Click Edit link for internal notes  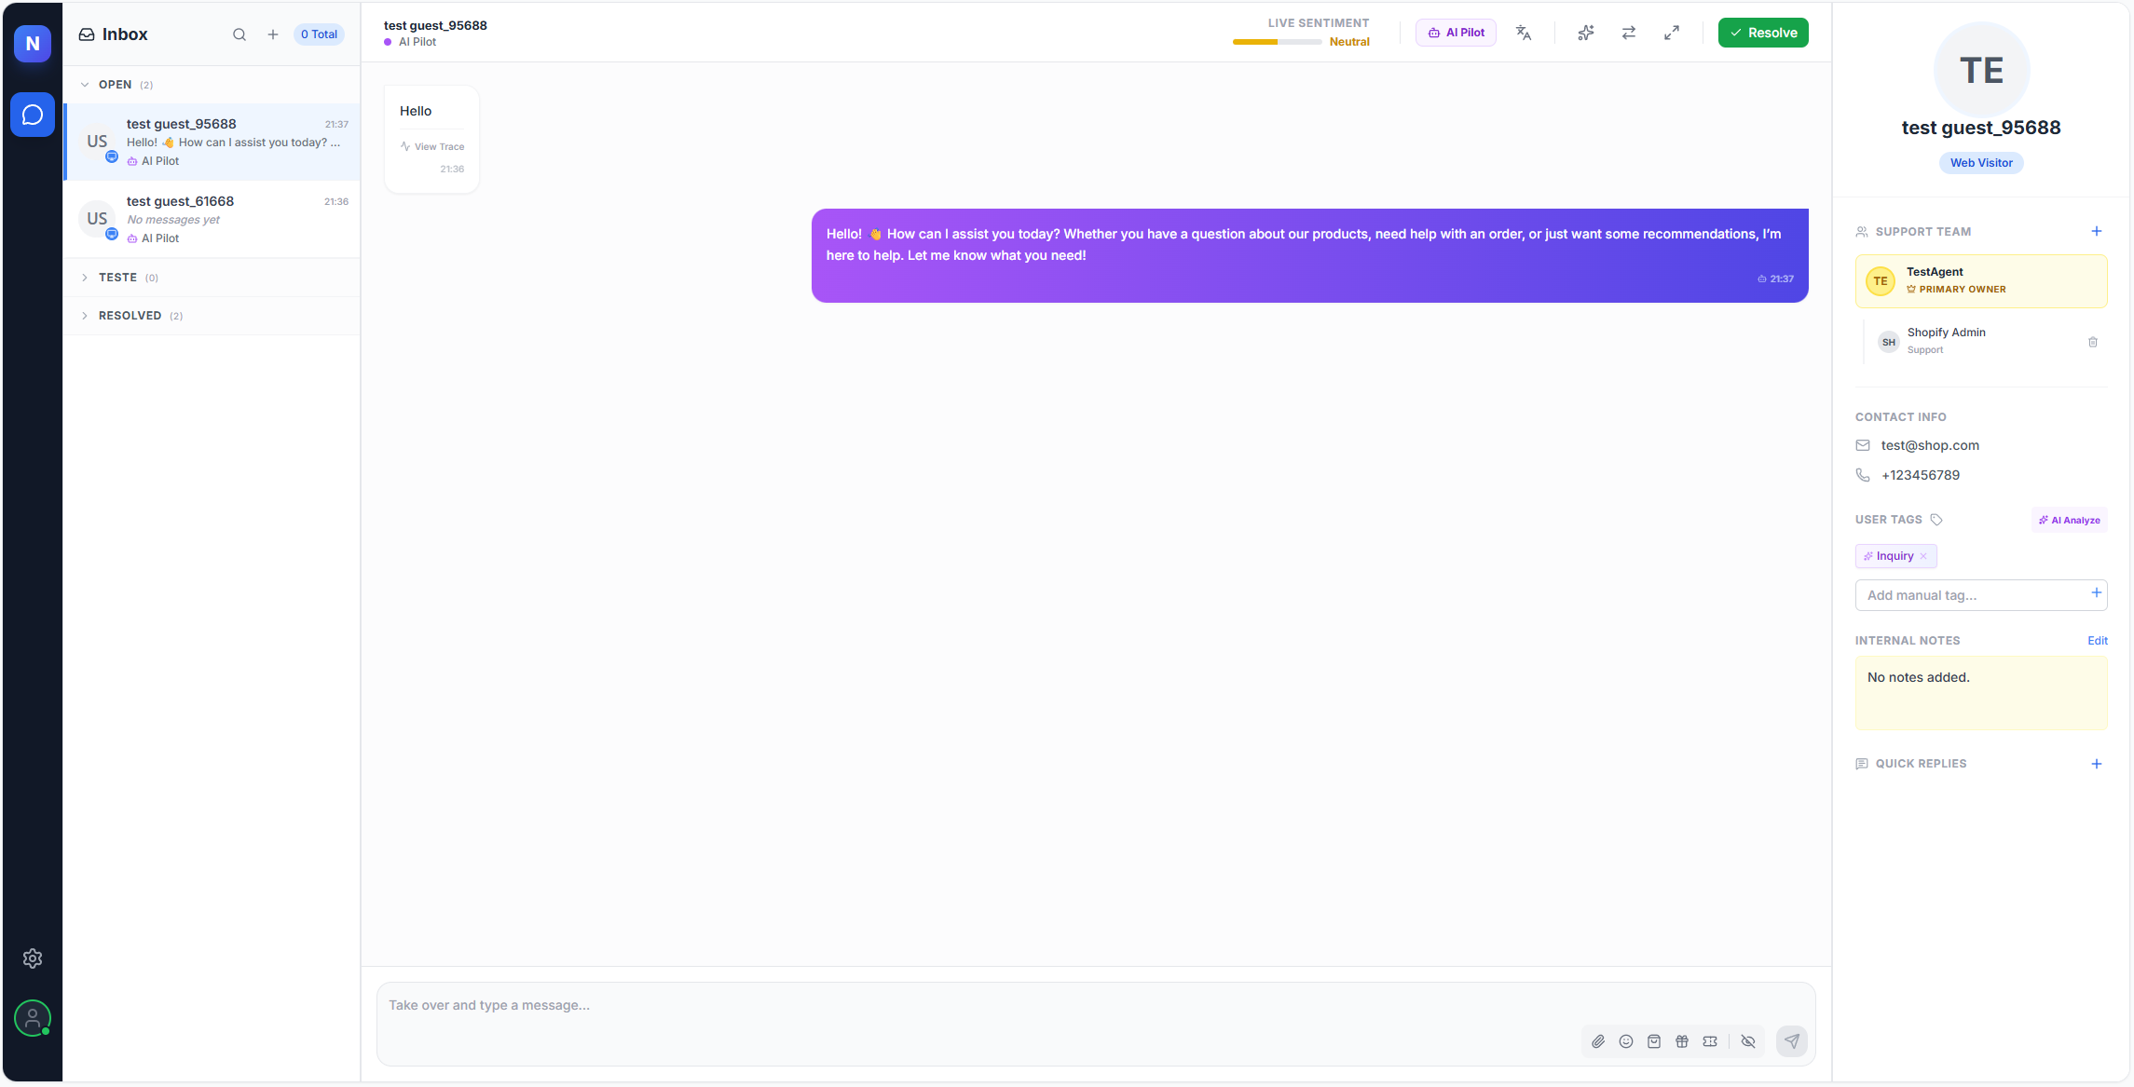(x=2098, y=641)
